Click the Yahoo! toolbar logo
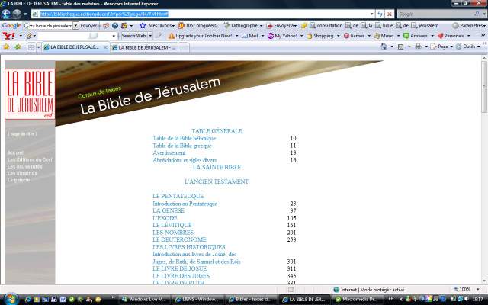 pos(8,36)
